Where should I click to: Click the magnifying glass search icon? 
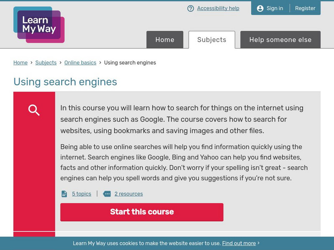(x=34, y=110)
